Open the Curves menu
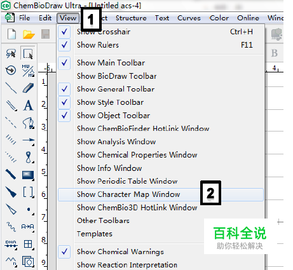This screenshot has height=270, width=293. [189, 18]
